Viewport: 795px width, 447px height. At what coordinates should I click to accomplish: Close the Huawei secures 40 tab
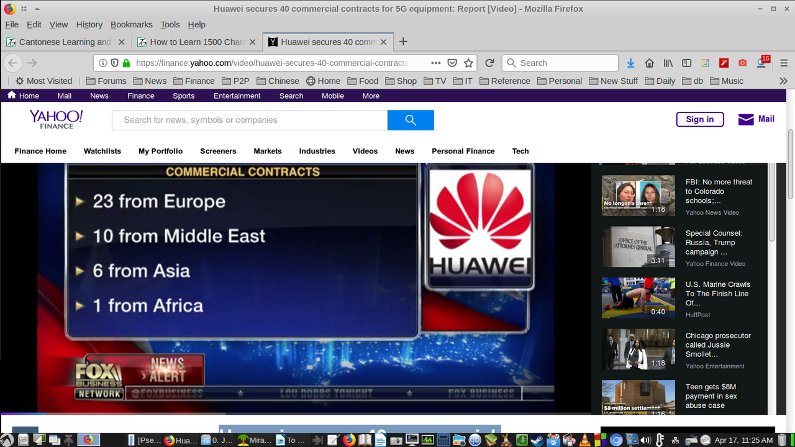pyautogui.click(x=384, y=42)
